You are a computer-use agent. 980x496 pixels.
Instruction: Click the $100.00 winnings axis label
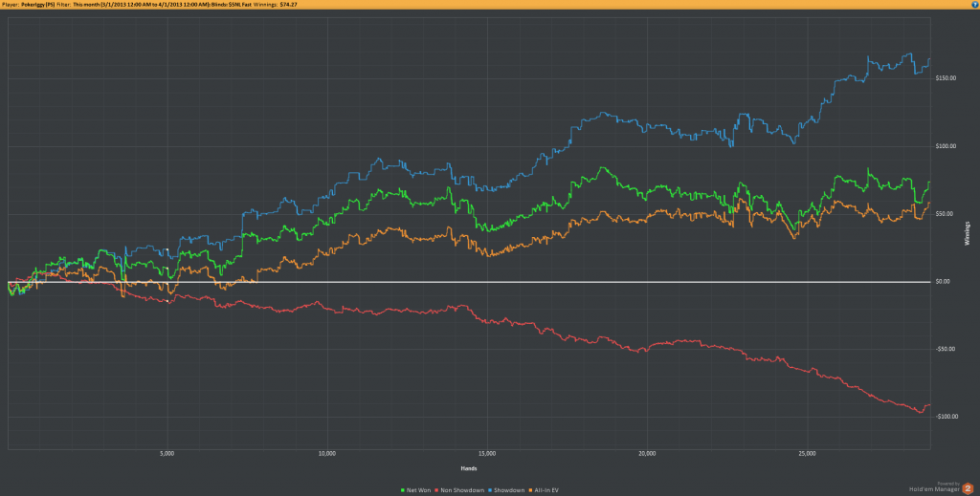[x=946, y=146]
